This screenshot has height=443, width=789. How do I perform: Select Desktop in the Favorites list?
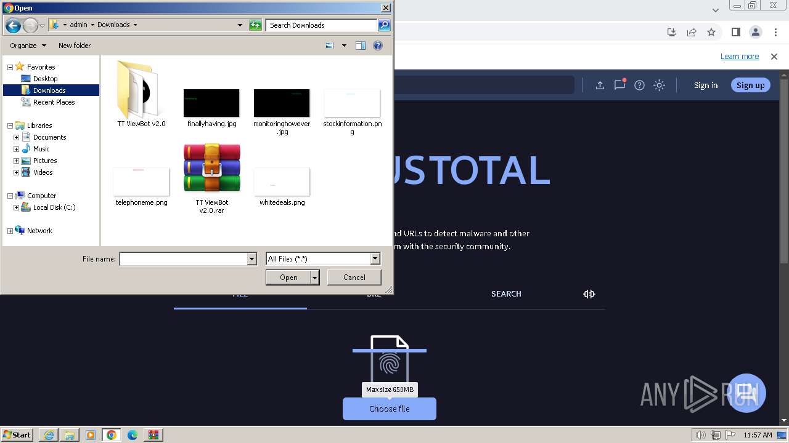[45, 79]
